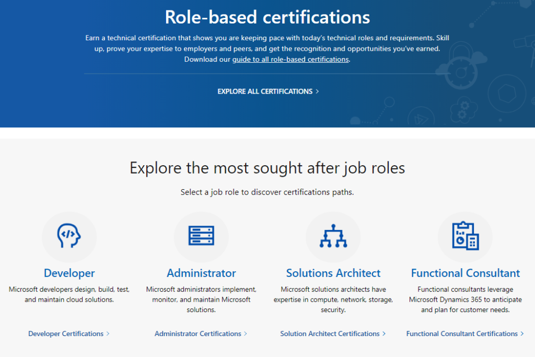Screen dimensions: 535x357
Task: Open the Solutions Architect heading link
Action: (333, 273)
